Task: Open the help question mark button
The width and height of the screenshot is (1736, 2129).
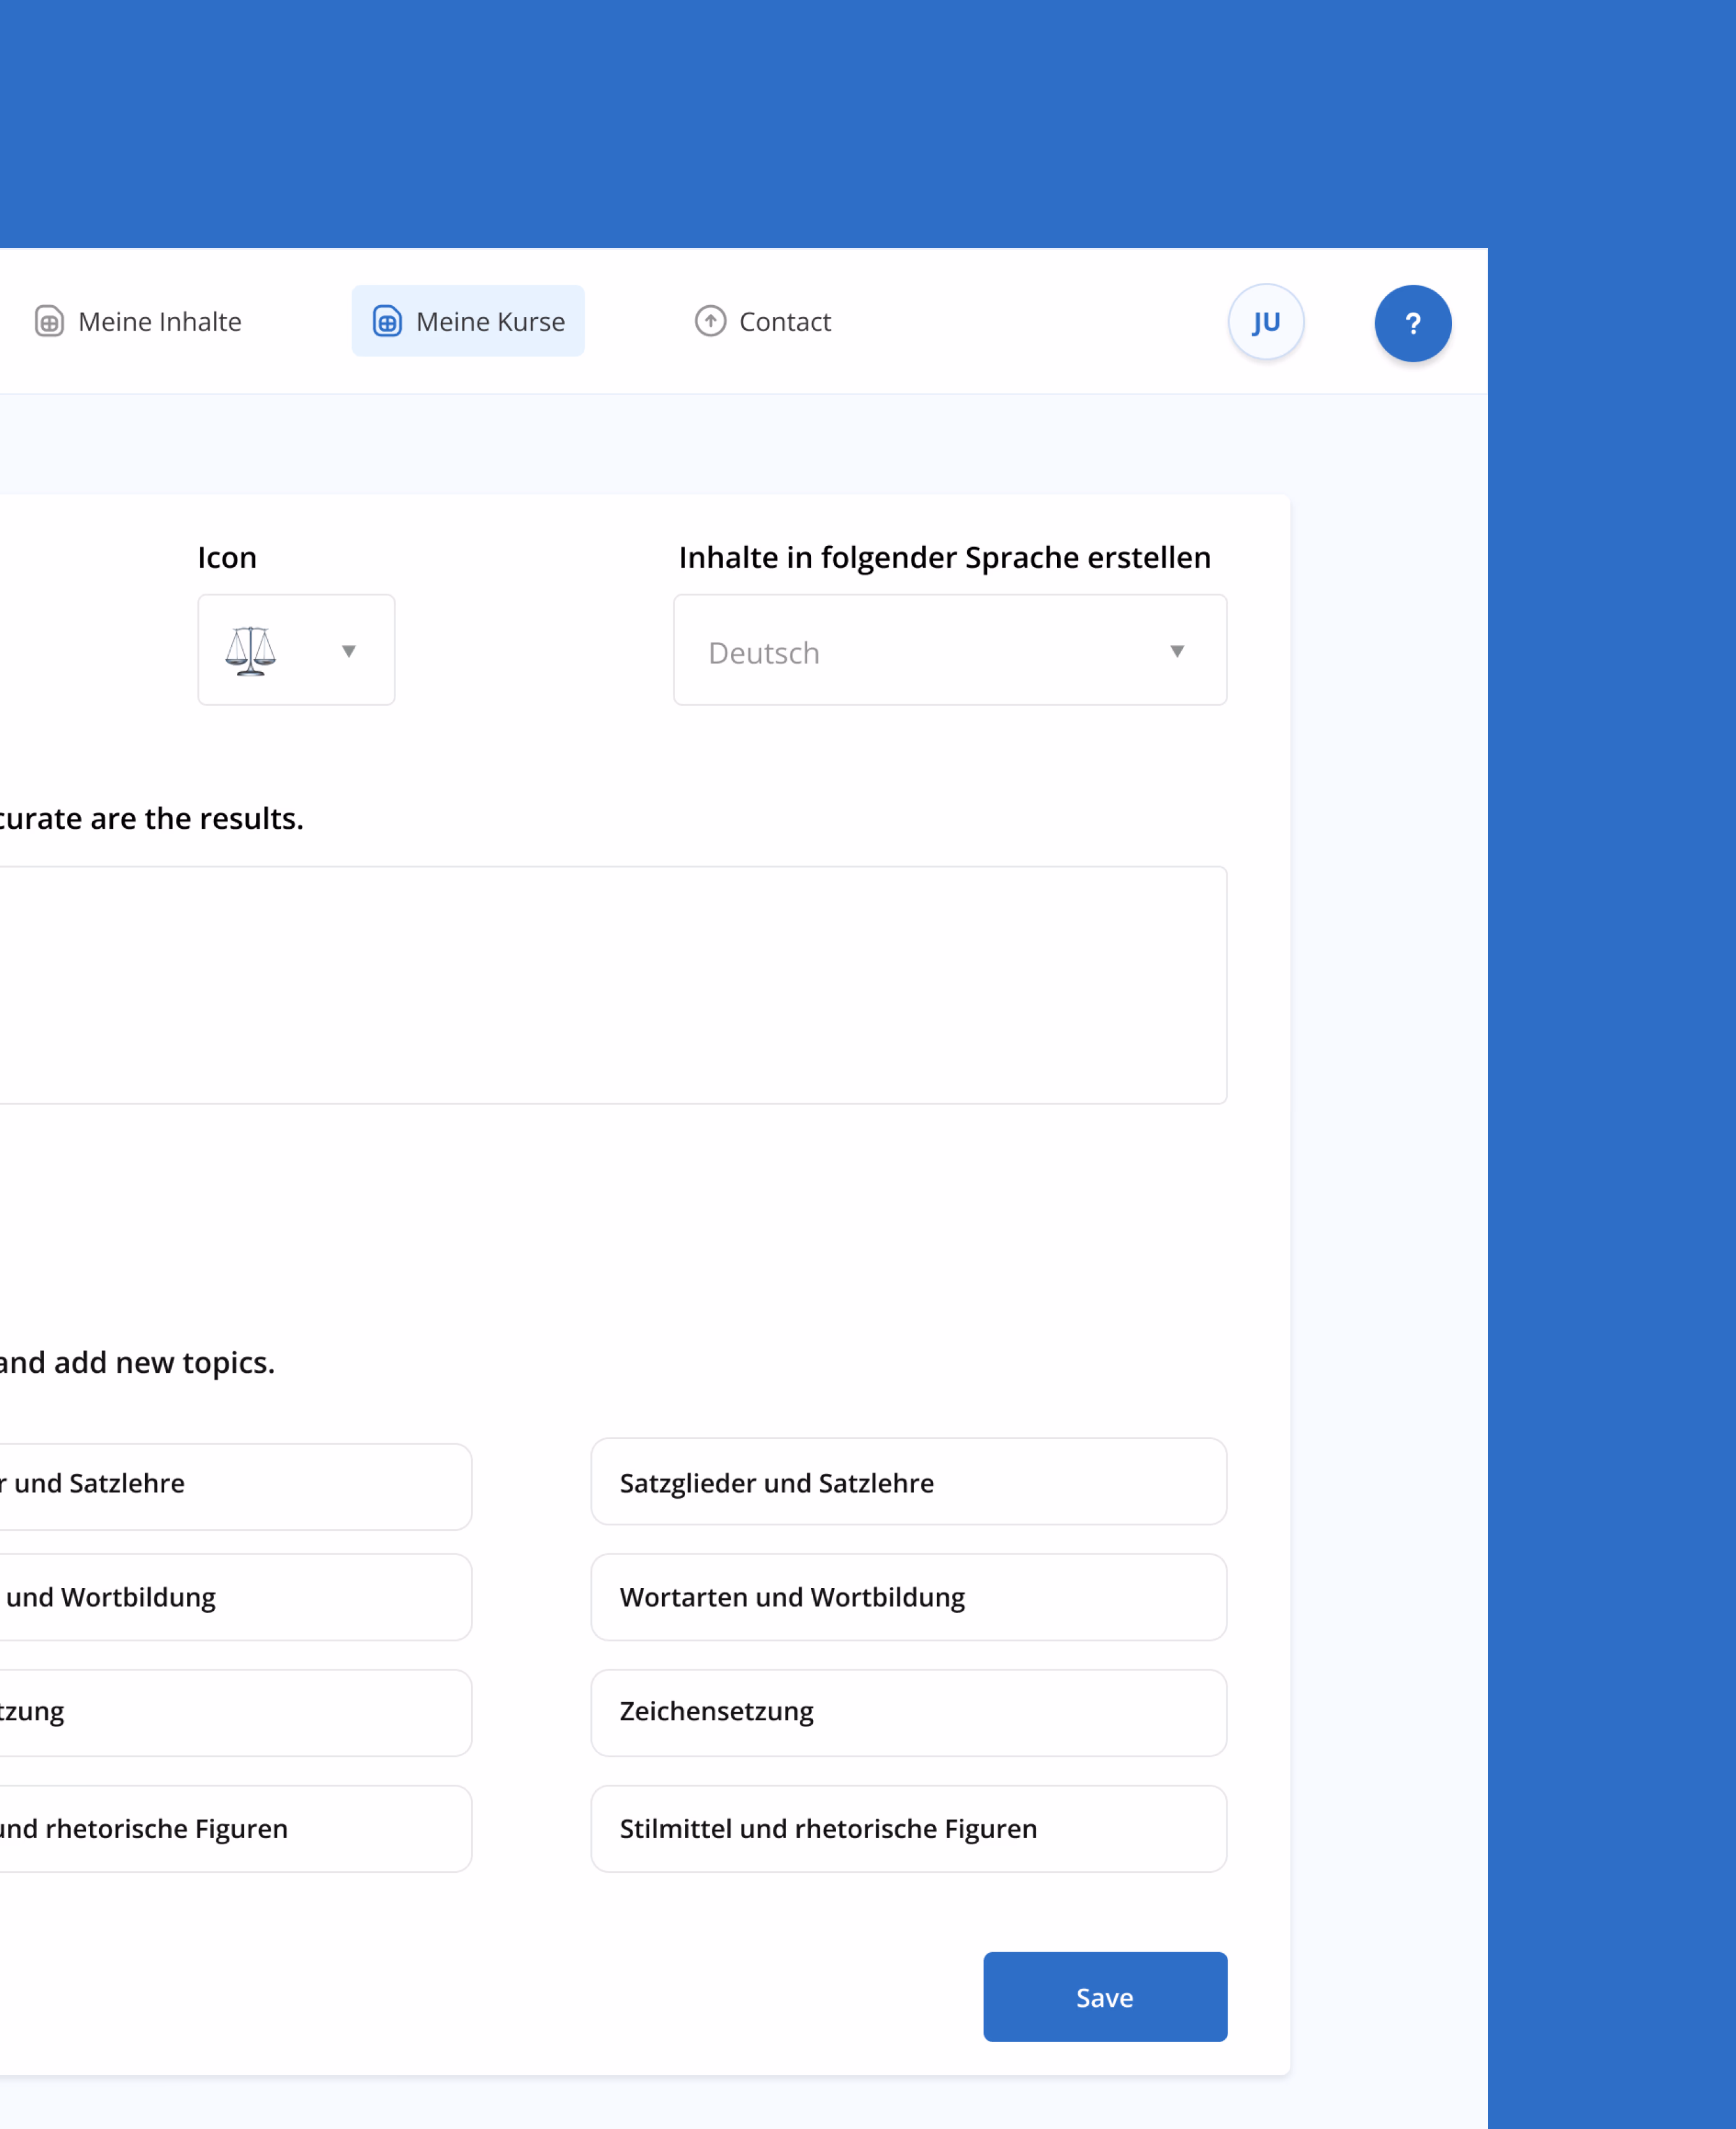Action: 1412,323
